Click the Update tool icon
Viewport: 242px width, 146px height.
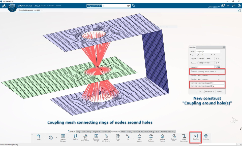point(75,137)
